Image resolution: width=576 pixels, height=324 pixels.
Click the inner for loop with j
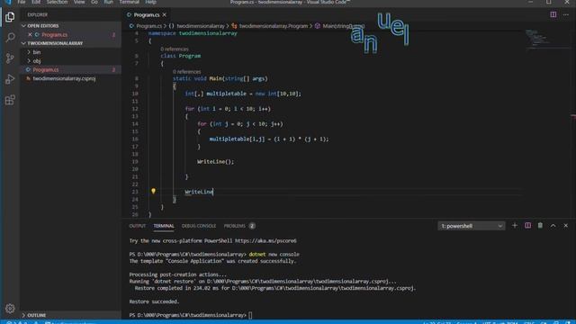pos(240,124)
